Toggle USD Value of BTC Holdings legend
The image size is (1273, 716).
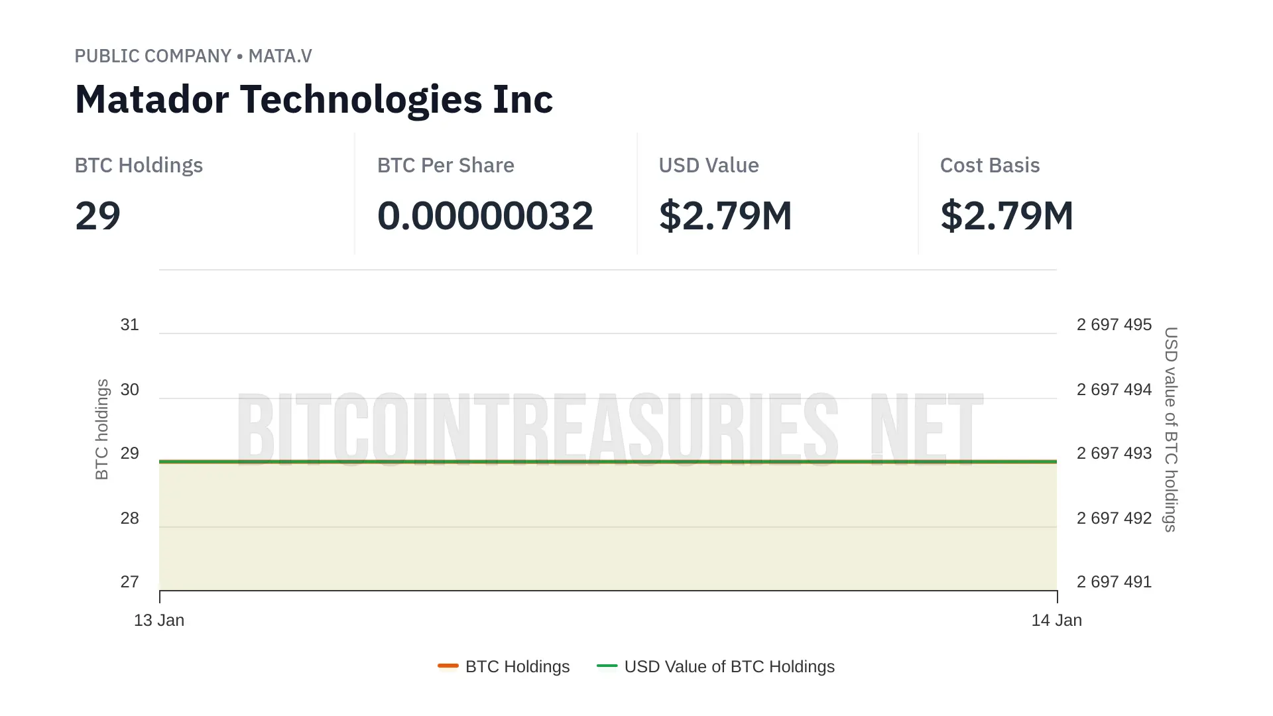coord(716,666)
